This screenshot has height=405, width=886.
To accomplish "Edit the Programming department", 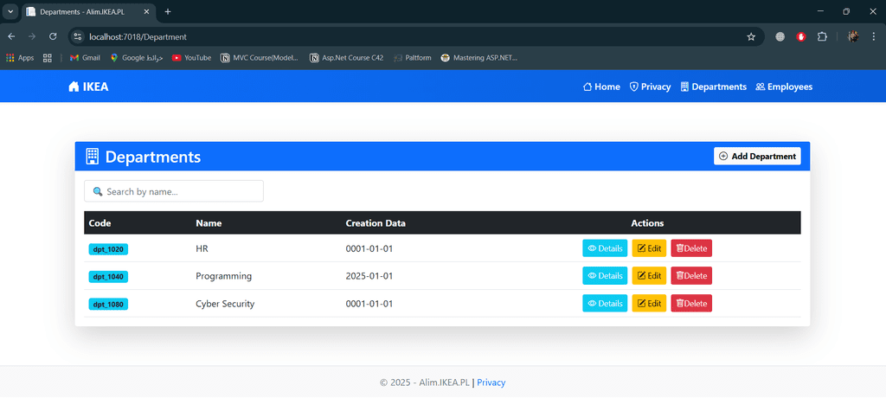I will [649, 276].
